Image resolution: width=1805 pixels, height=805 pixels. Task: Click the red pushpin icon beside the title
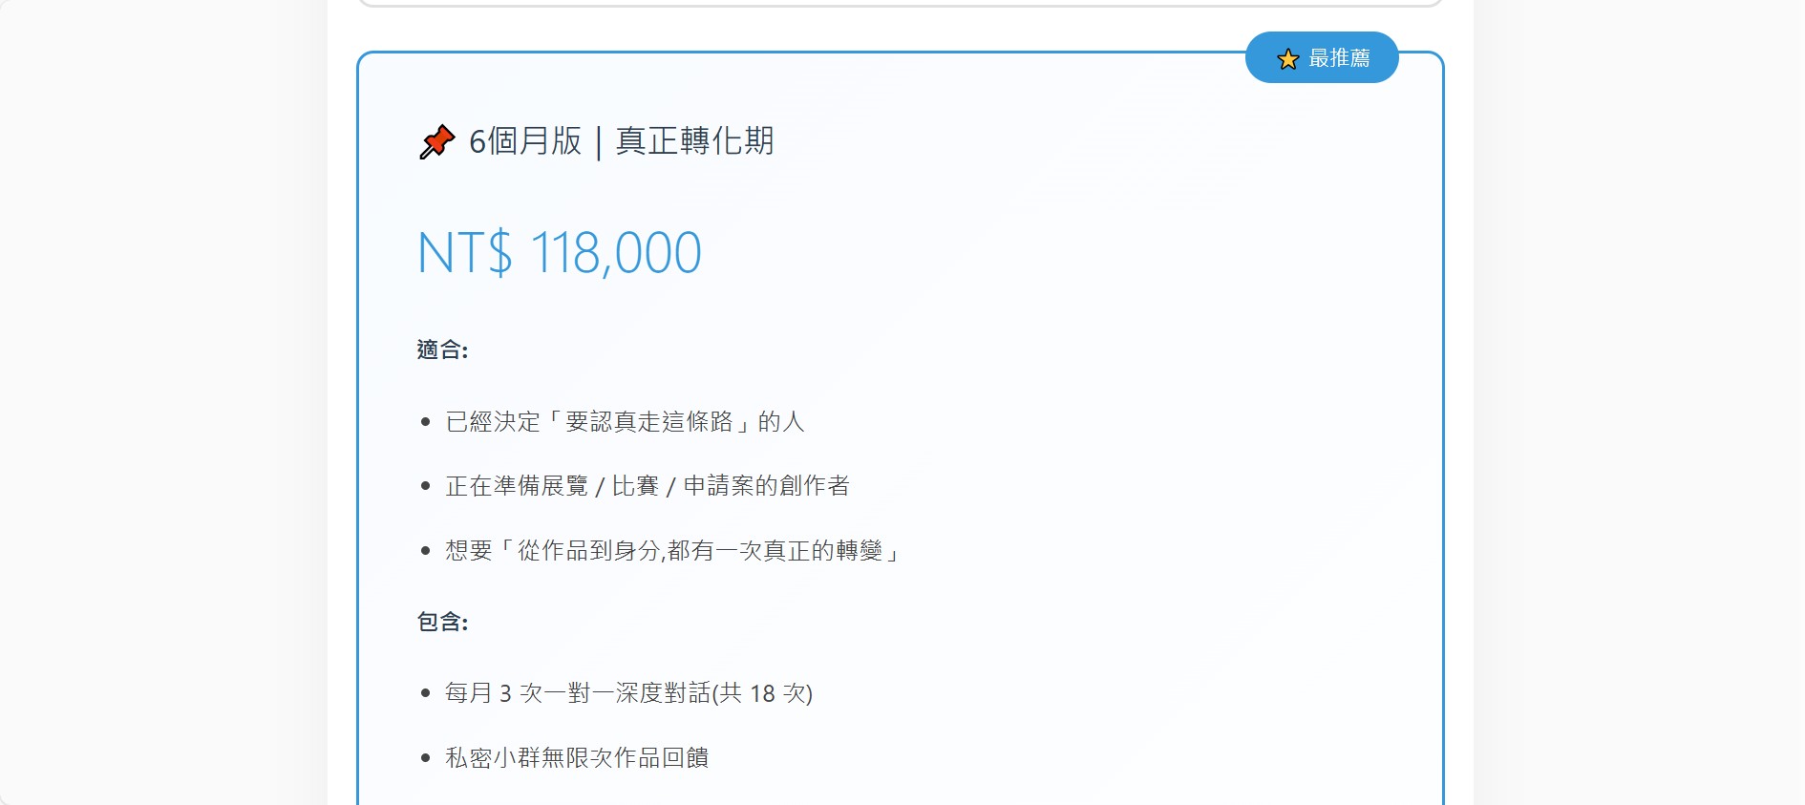(437, 141)
